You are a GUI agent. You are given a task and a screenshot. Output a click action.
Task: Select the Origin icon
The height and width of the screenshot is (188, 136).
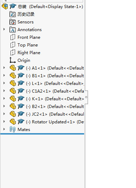13,60
